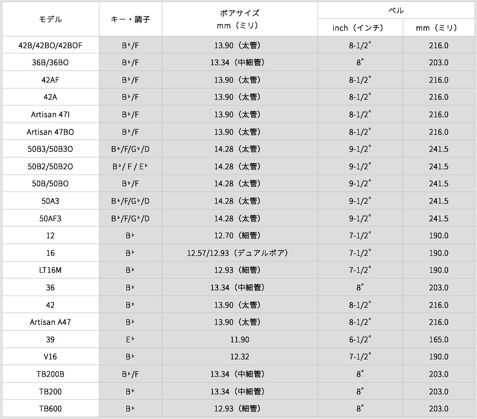Select the 36B/36BO model cell
The width and height of the screenshot is (477, 419).
point(50,62)
